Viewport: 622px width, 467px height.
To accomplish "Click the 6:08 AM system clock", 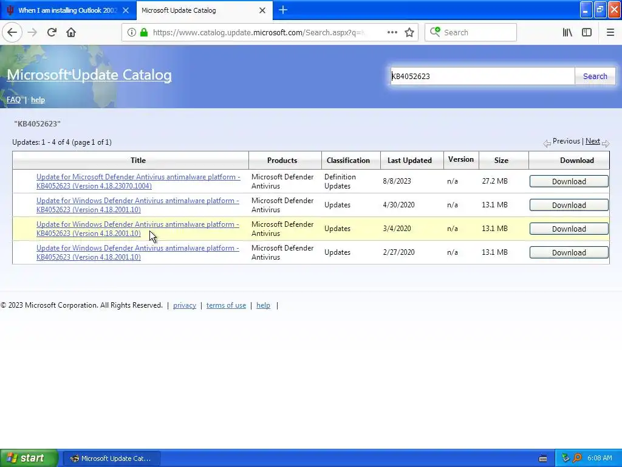I will 600,458.
